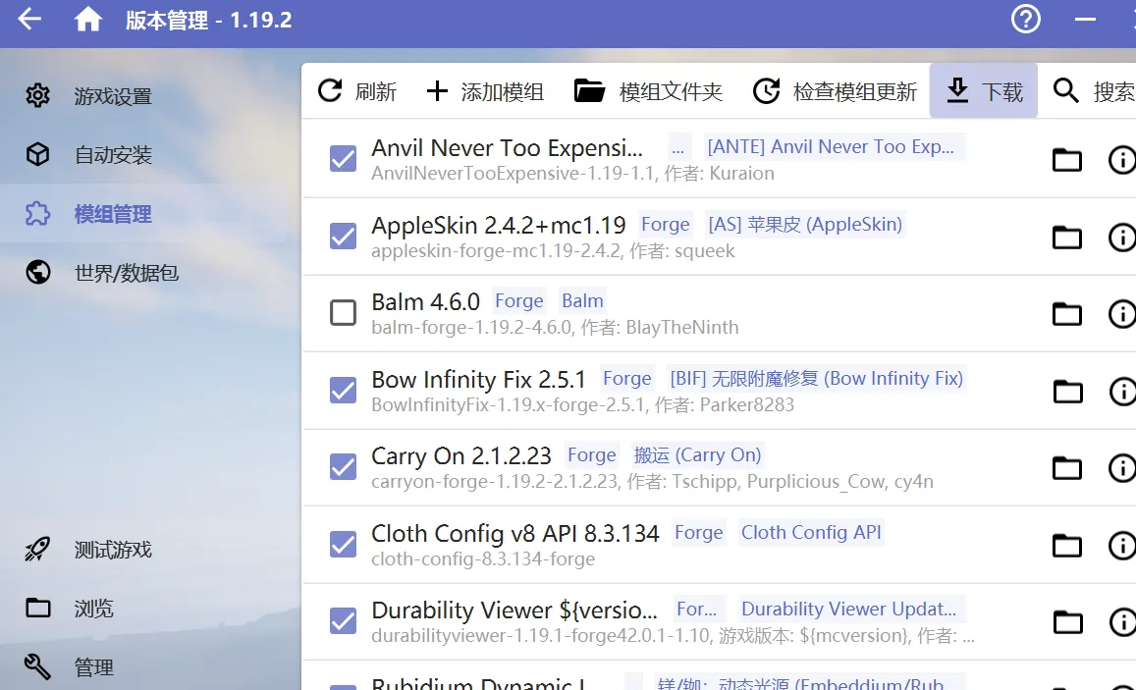Select Bow Infinity Fix 2.5.1 title
The width and height of the screenshot is (1136, 690).
[x=478, y=380]
